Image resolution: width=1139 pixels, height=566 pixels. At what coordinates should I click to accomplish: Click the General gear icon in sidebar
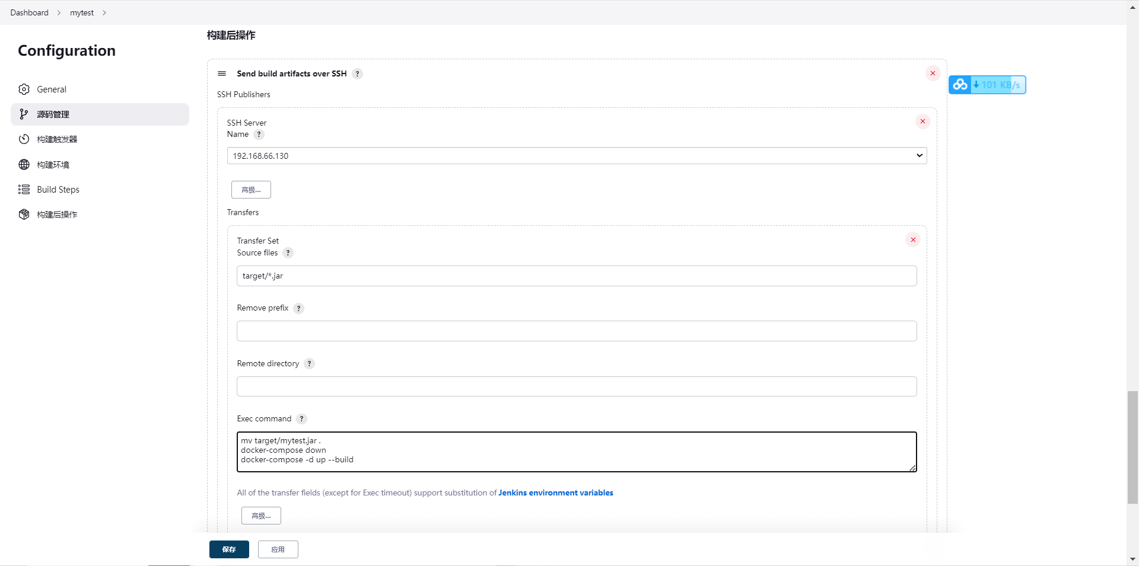[x=24, y=89]
